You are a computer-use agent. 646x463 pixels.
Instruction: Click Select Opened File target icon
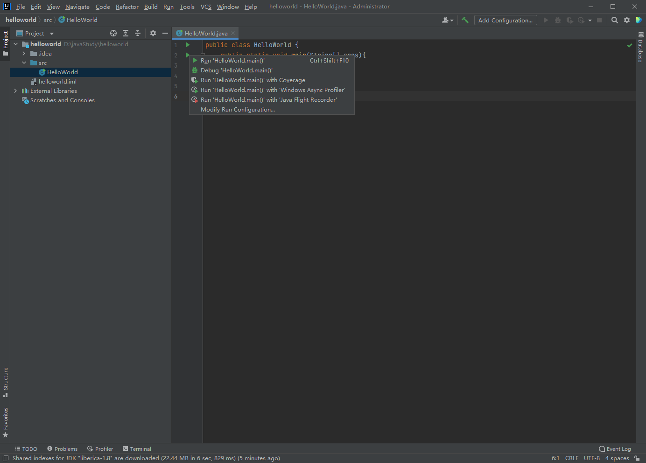[113, 33]
